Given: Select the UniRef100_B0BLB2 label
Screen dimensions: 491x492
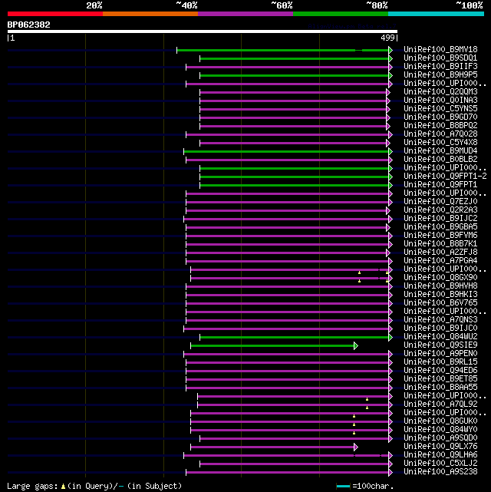Looking at the screenshot, I should [x=440, y=160].
